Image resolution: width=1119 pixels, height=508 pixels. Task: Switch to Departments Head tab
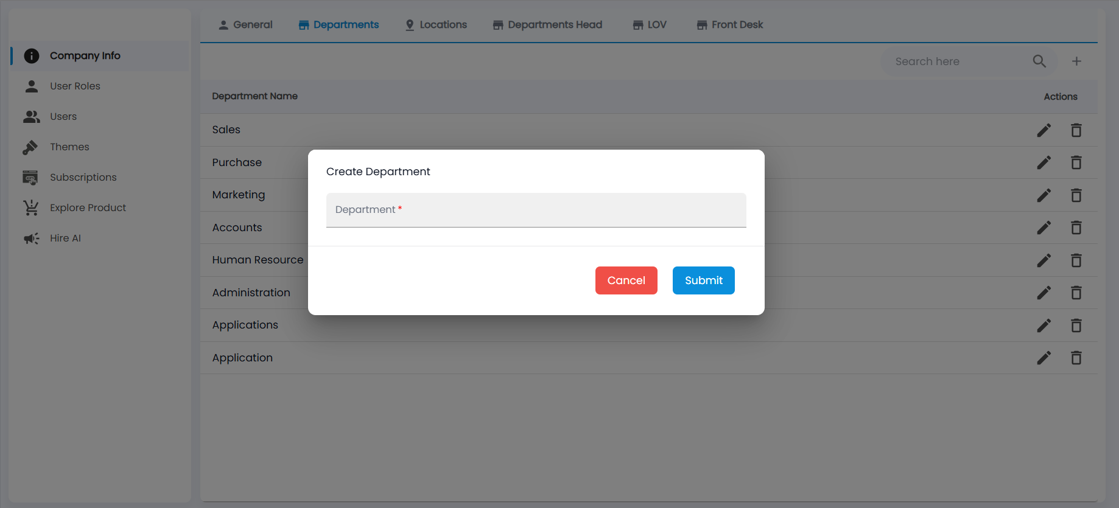(547, 25)
